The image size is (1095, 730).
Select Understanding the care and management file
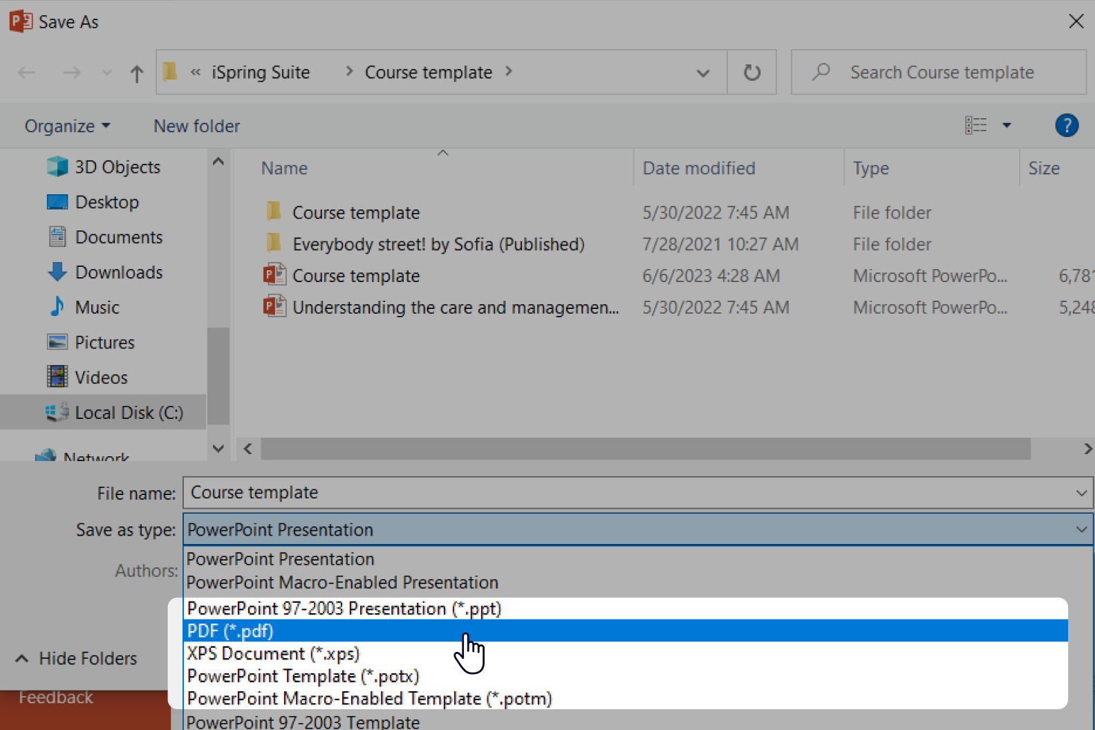[x=456, y=308]
